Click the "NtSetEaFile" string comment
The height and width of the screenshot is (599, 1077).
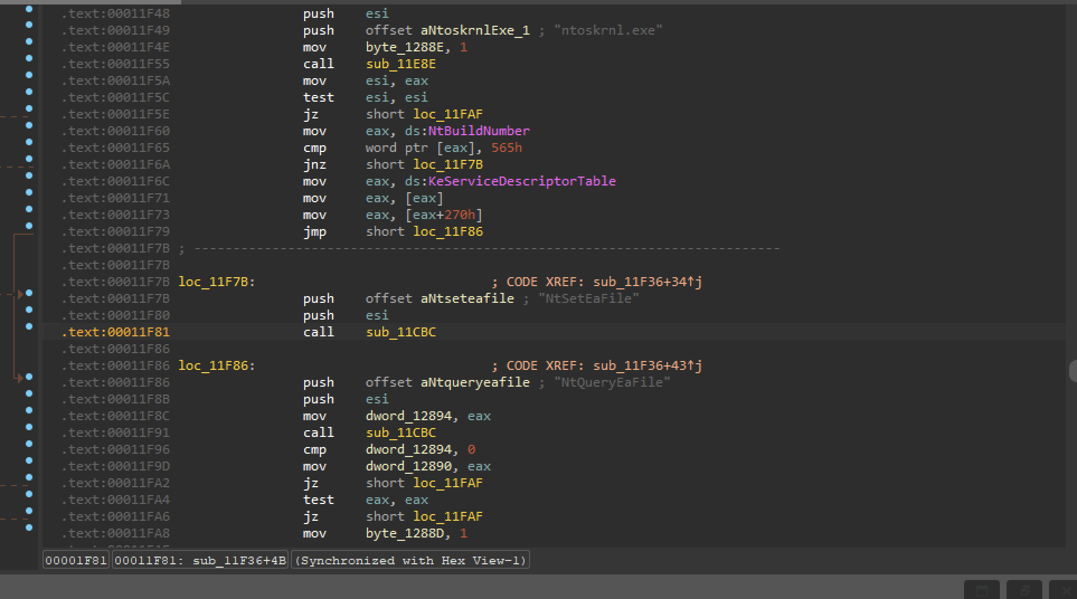[588, 298]
